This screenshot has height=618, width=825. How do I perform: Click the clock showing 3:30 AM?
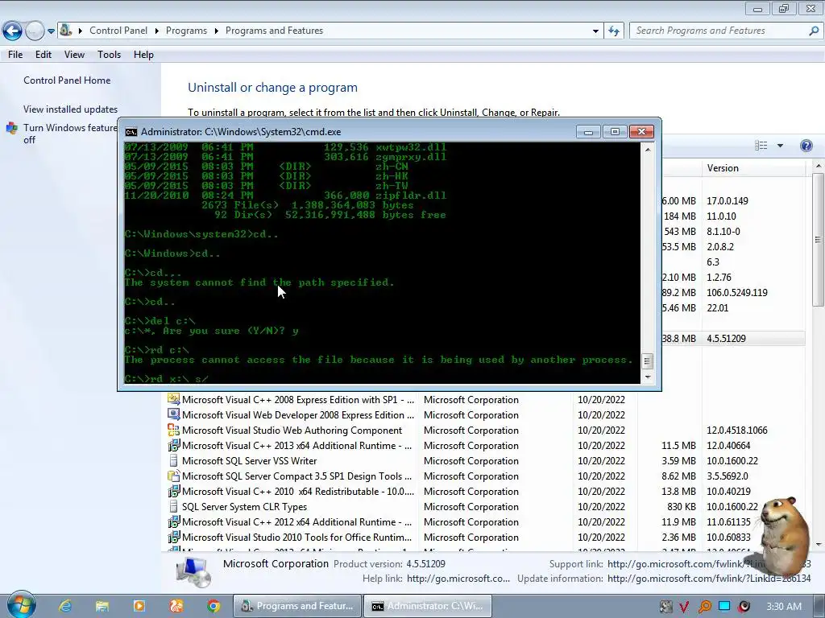tap(784, 607)
